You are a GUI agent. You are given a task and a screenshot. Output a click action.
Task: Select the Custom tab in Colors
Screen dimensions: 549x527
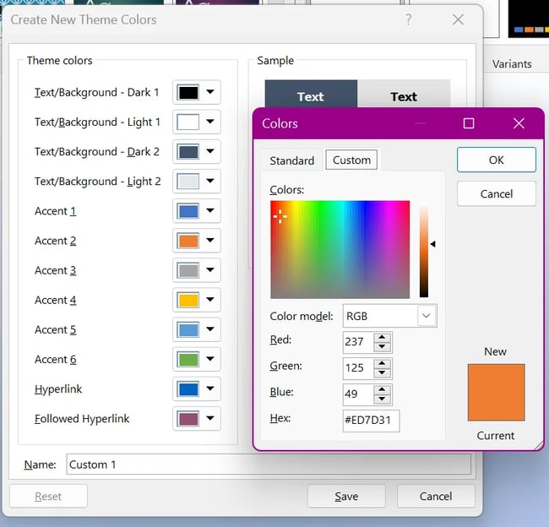351,160
